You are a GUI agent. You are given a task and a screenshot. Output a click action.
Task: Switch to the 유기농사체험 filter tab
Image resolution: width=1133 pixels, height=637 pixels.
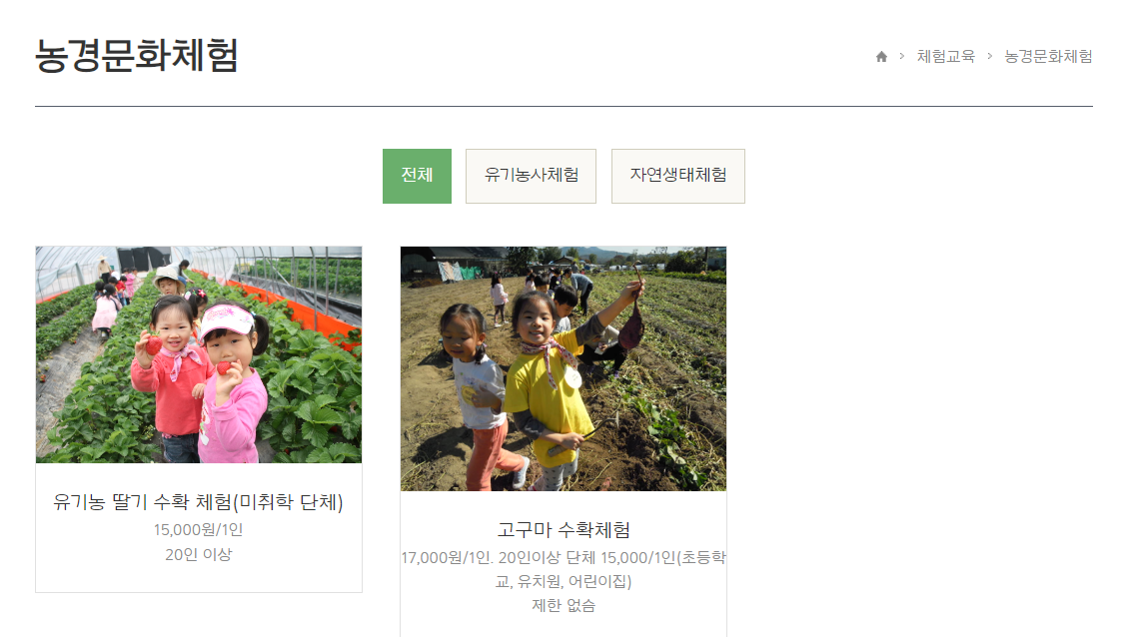[532, 176]
